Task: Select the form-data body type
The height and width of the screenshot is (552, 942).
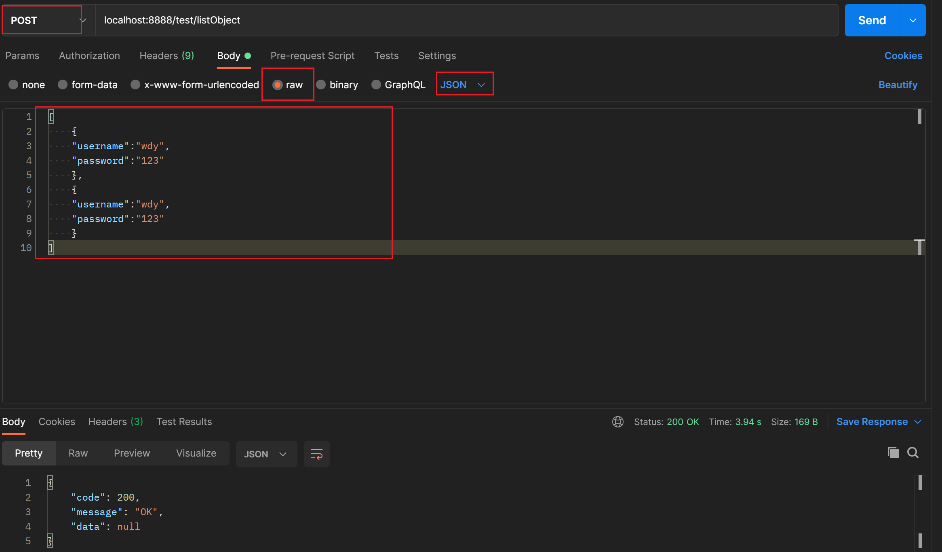Action: [x=88, y=85]
